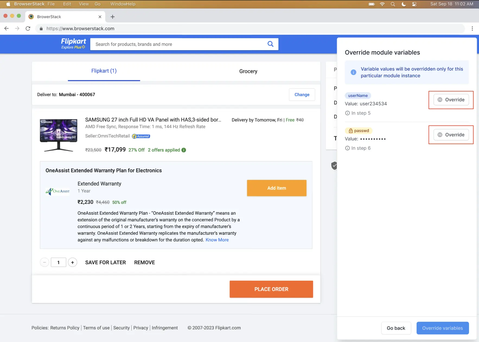Open the browser three-dot menu
479x342 pixels.
click(472, 28)
